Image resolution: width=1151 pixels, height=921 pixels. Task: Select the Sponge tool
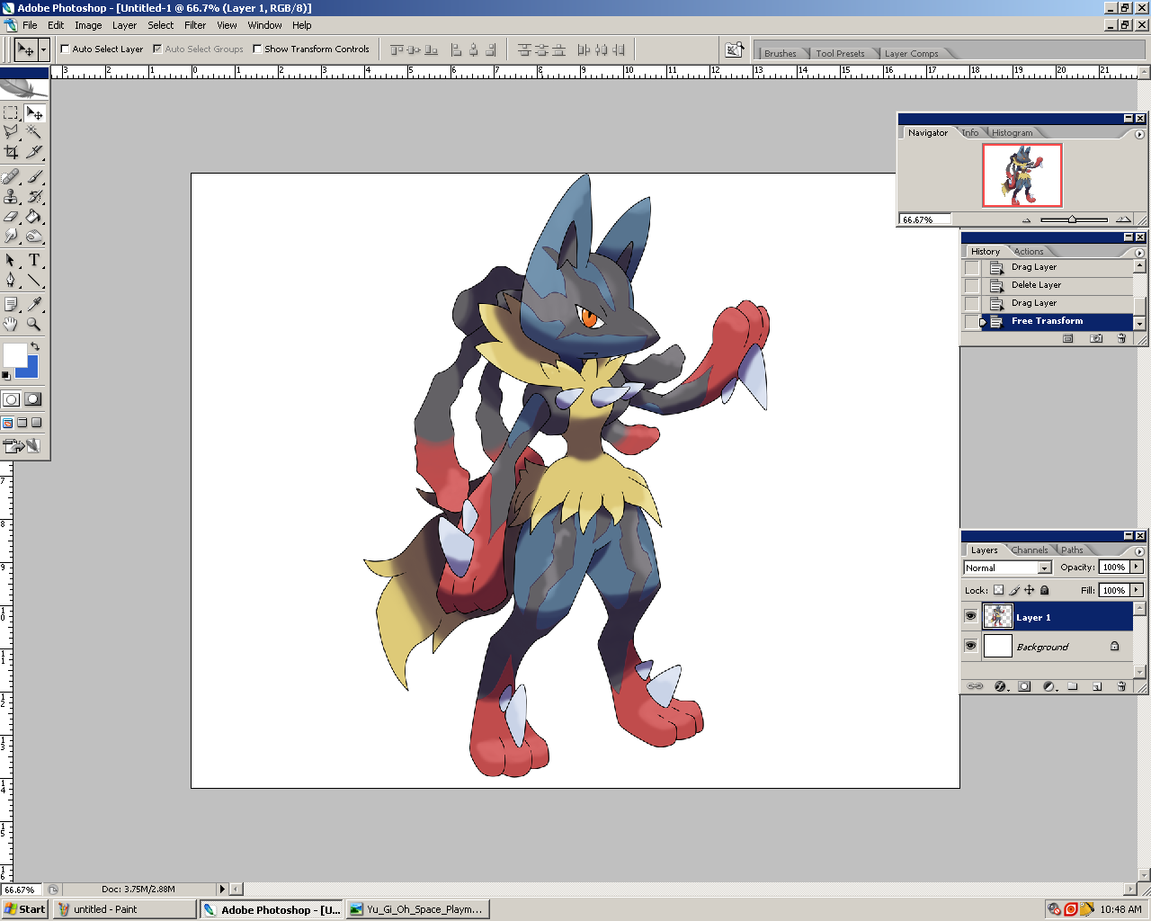(x=34, y=236)
